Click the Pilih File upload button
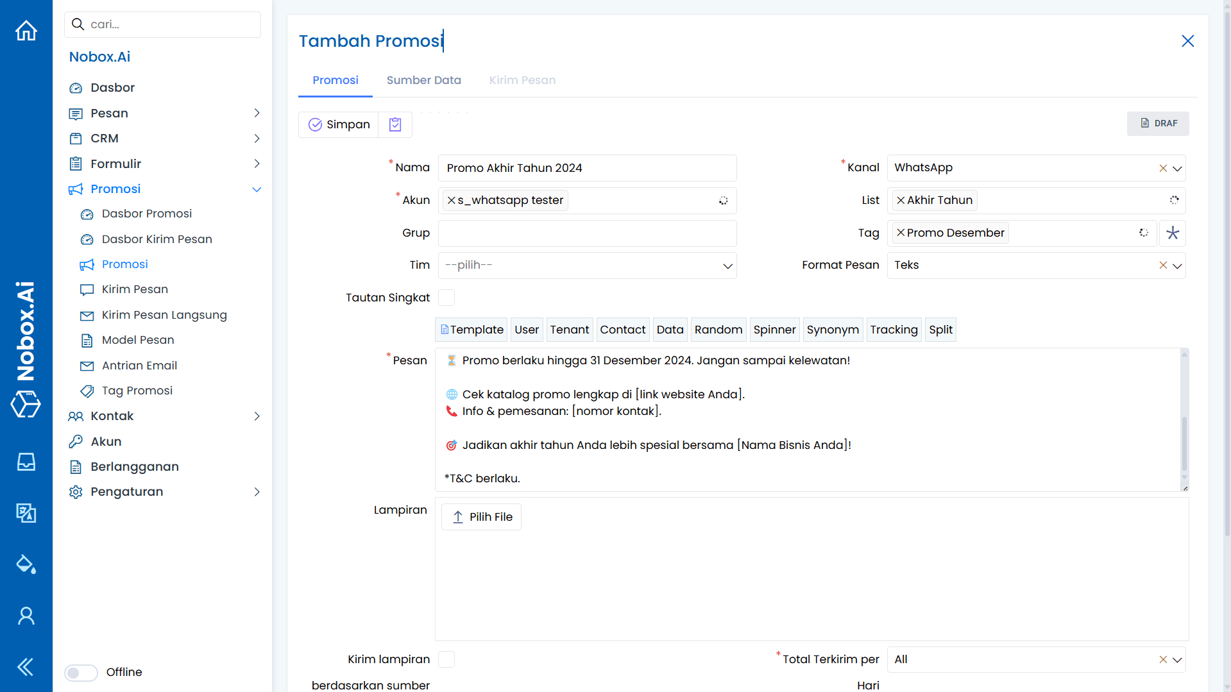 481,517
